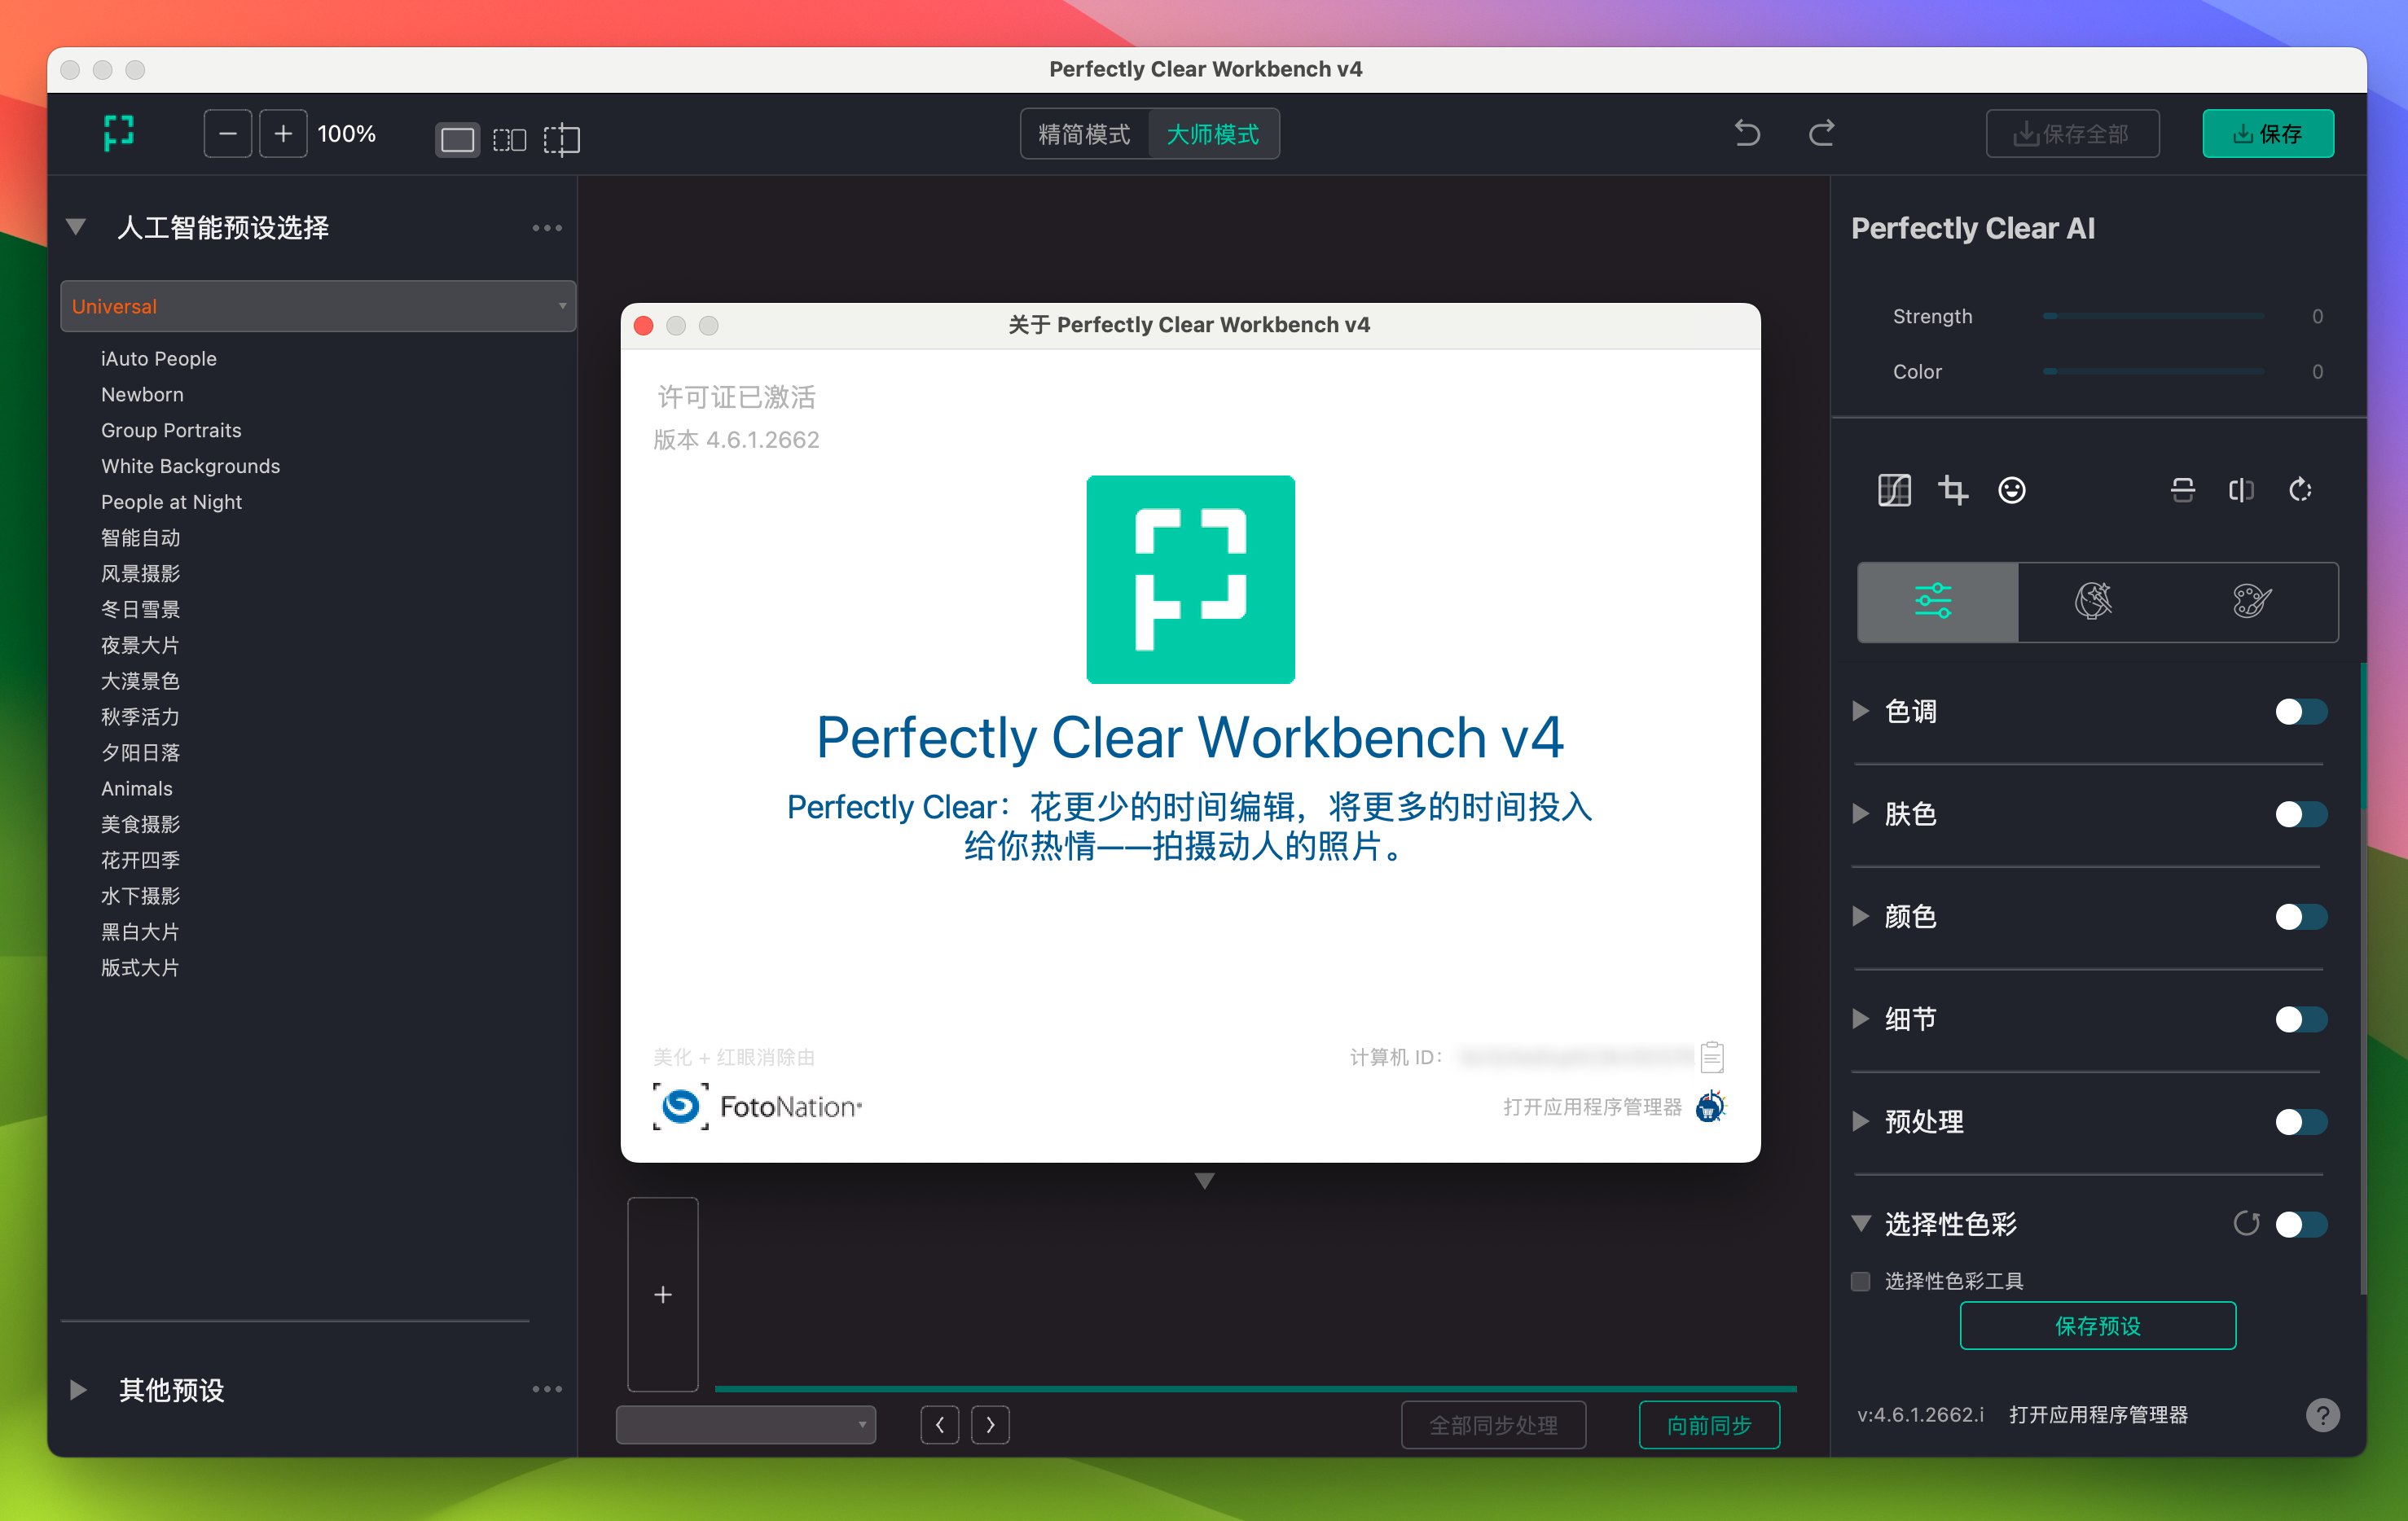Click the straighten/strikethrough-style icon
This screenshot has height=1521, width=2408.
coord(2183,489)
